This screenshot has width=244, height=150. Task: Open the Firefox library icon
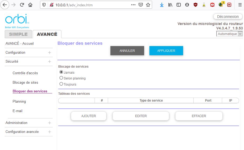(170, 5)
